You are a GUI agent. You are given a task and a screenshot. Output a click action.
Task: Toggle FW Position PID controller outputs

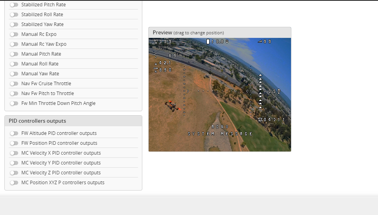tap(14, 143)
